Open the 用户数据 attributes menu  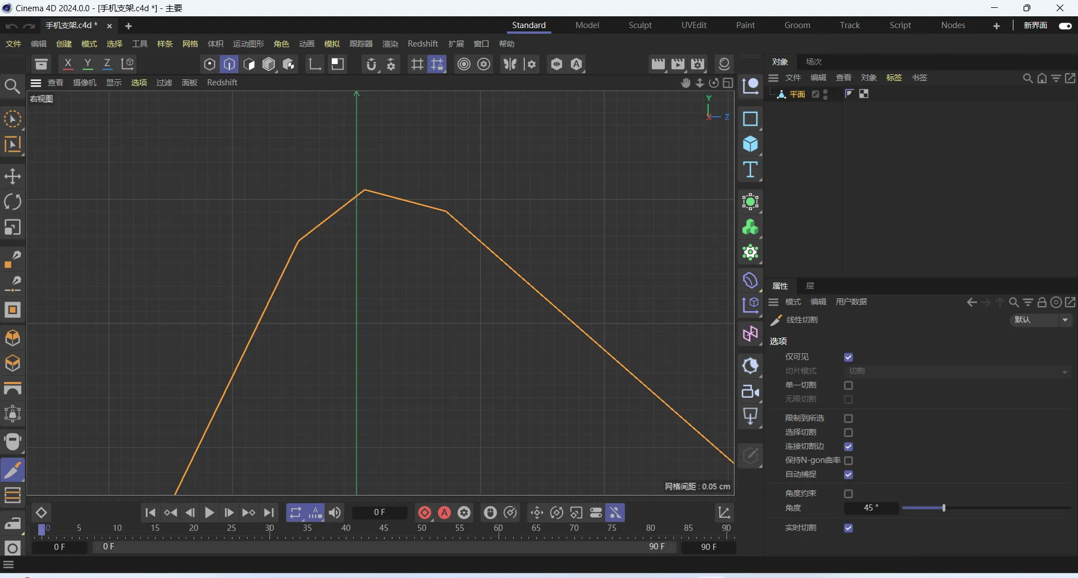(x=851, y=302)
